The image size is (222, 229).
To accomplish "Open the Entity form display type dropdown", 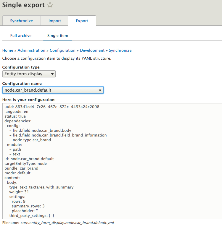I will (x=29, y=74).
